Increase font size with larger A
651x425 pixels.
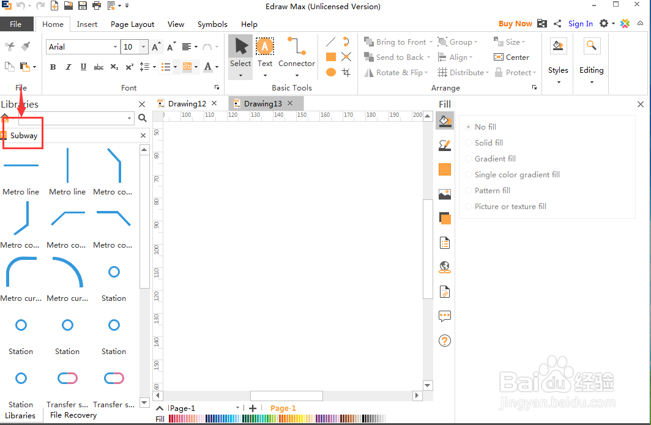tap(155, 46)
